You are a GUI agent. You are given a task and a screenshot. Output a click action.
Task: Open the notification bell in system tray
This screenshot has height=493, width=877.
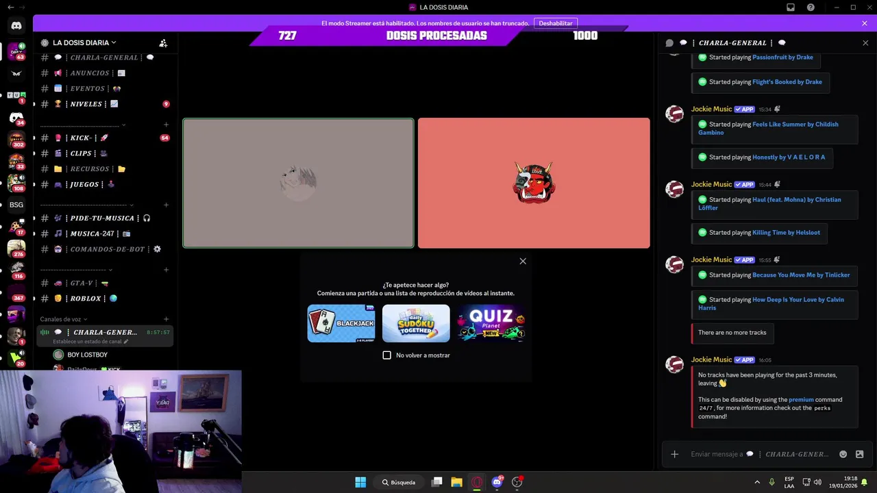865,482
